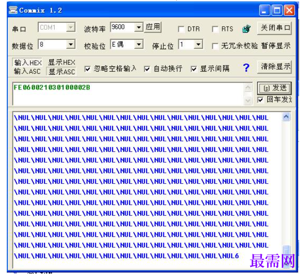The image size is (304, 276).
Task: Switch to 输入ASC mode
Action: coord(27,71)
